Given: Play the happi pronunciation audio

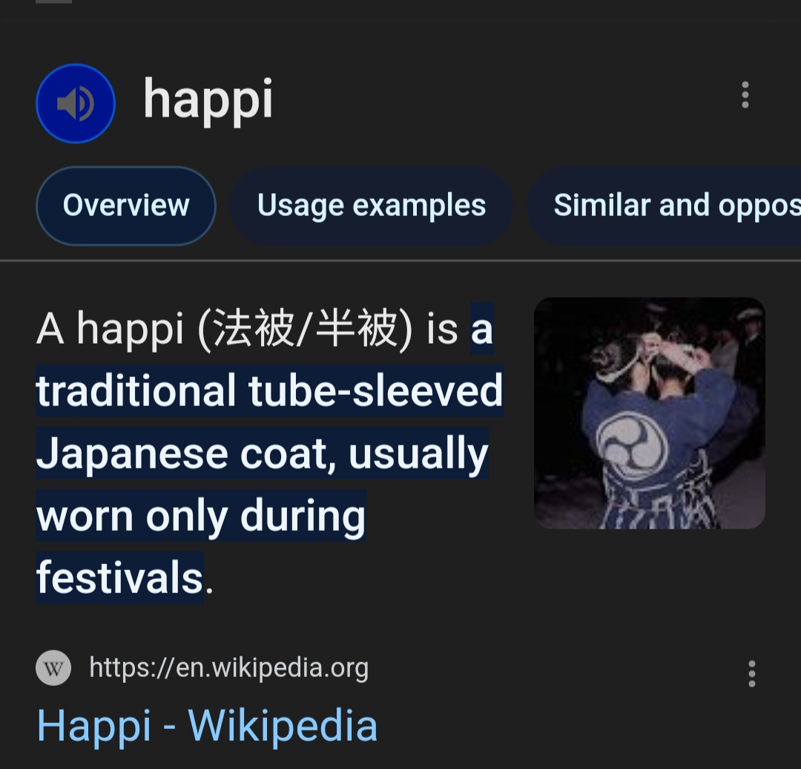Looking at the screenshot, I should [x=76, y=103].
